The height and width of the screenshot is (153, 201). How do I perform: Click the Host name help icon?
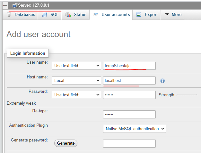(x=162, y=81)
